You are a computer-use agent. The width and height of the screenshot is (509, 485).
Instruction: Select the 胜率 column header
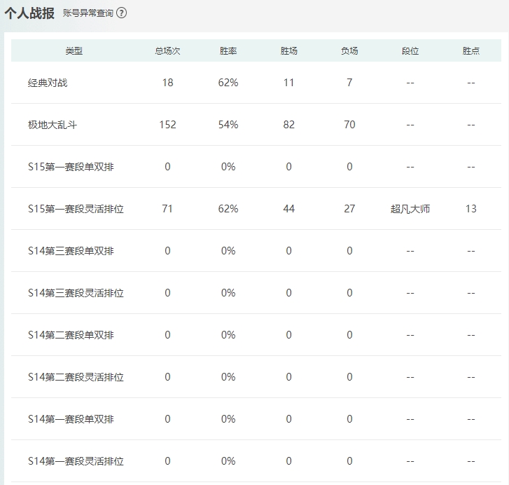(x=228, y=50)
